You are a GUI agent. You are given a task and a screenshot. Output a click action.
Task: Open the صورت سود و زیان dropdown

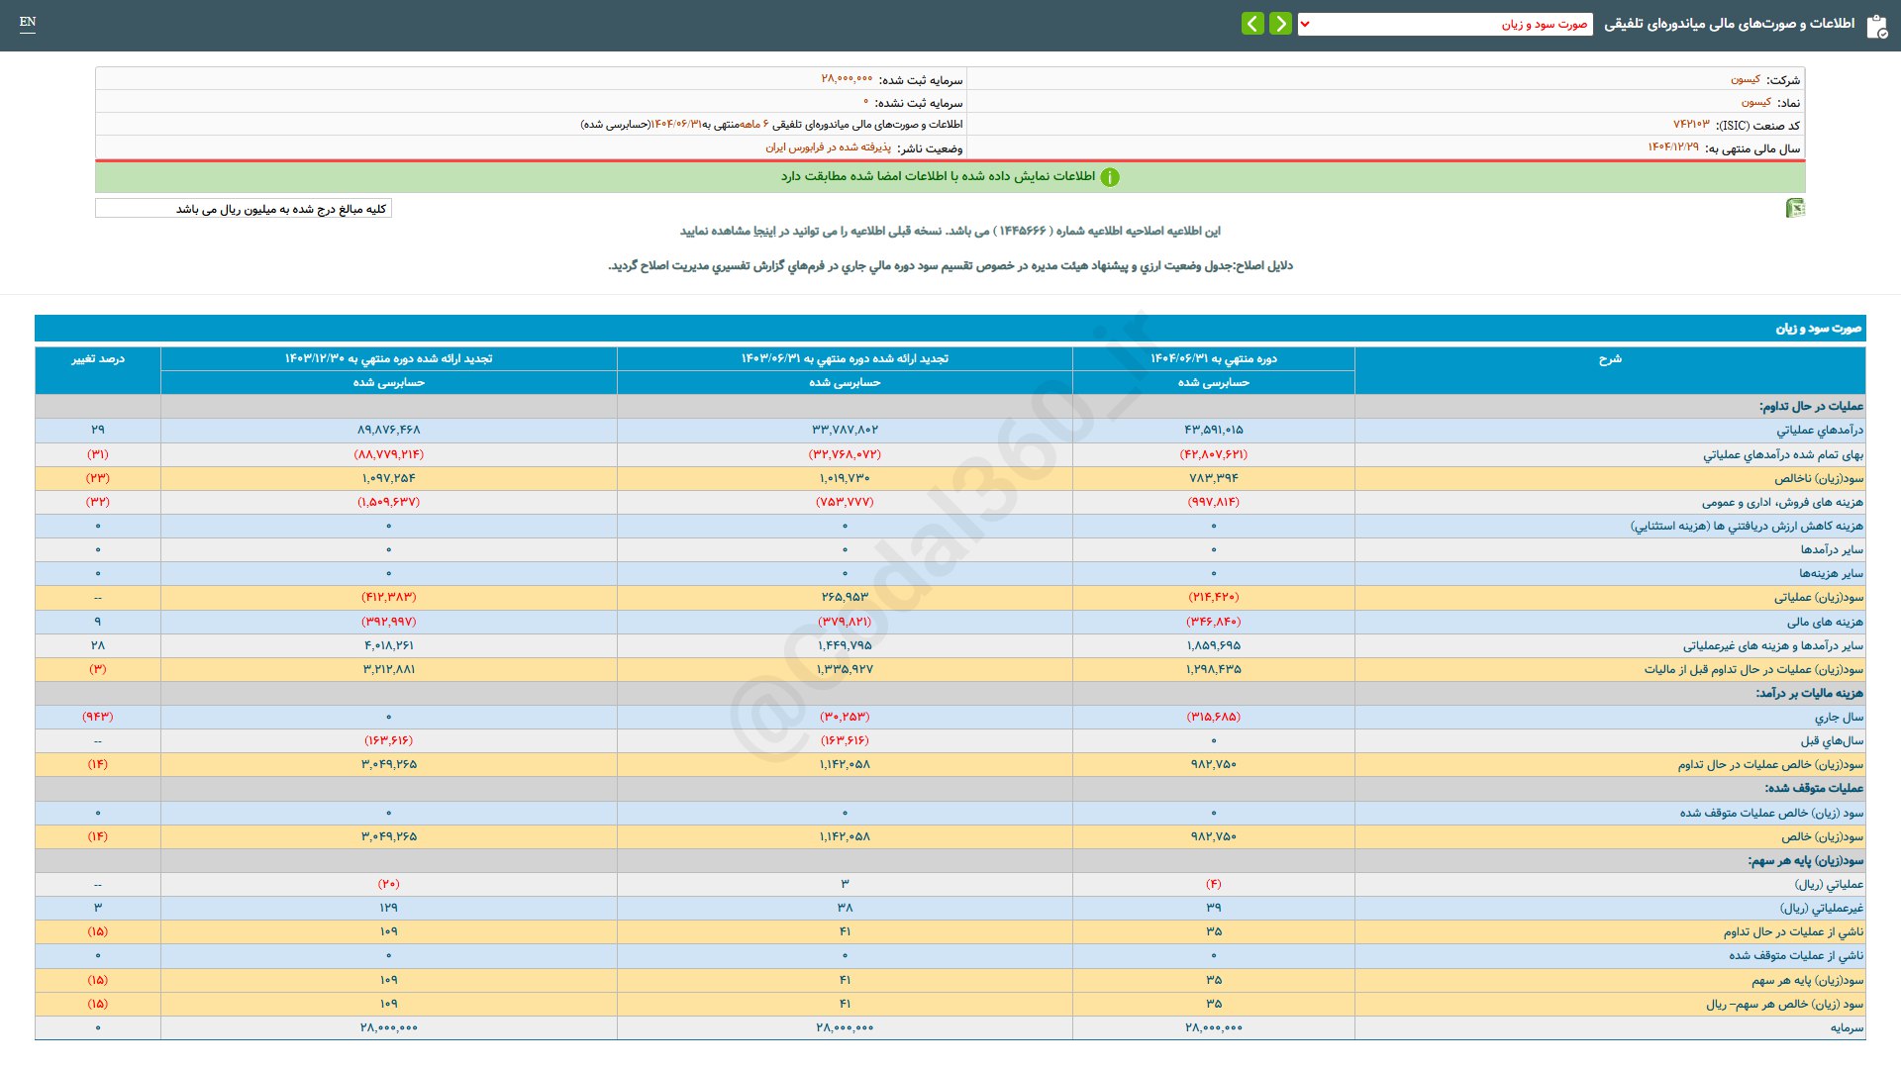tap(1446, 24)
